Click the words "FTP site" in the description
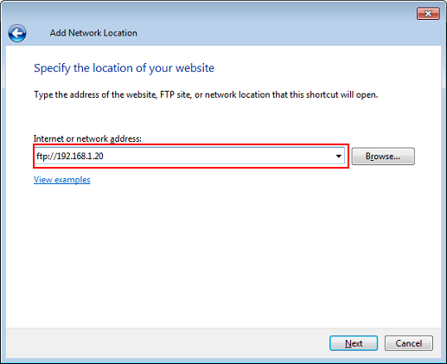447x364 pixels. click(176, 95)
